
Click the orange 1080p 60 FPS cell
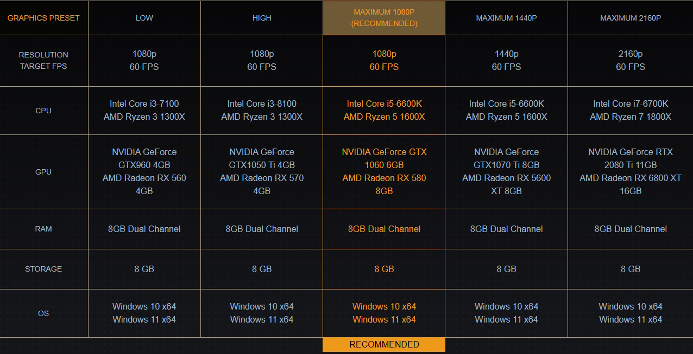384,61
